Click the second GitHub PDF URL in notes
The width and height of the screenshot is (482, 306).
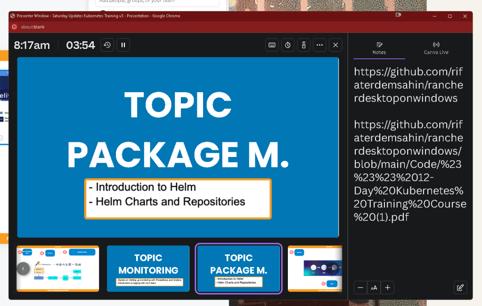tap(410, 171)
